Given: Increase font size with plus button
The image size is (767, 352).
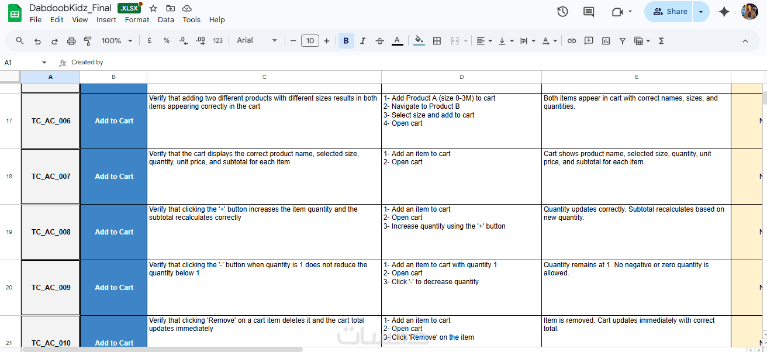Looking at the screenshot, I should 326,41.
